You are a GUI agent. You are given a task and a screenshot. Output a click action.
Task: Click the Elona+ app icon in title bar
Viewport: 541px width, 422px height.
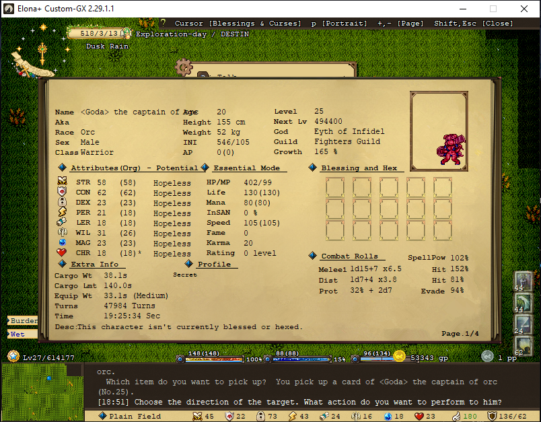[9, 9]
